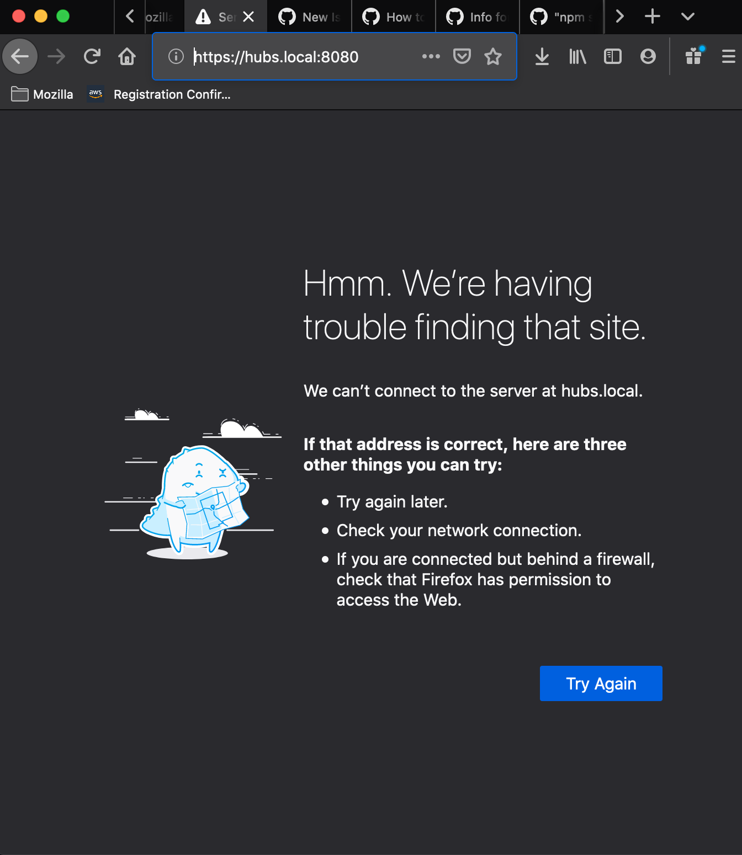The height and width of the screenshot is (855, 742).
Task: Open the Home page button
Action: tap(127, 56)
